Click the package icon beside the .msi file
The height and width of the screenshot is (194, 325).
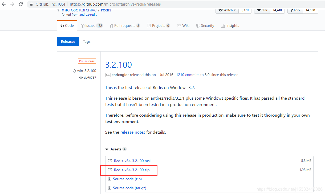tap(110, 161)
